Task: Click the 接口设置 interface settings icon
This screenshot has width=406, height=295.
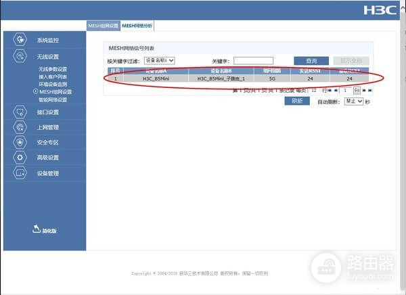Action: pos(21,112)
